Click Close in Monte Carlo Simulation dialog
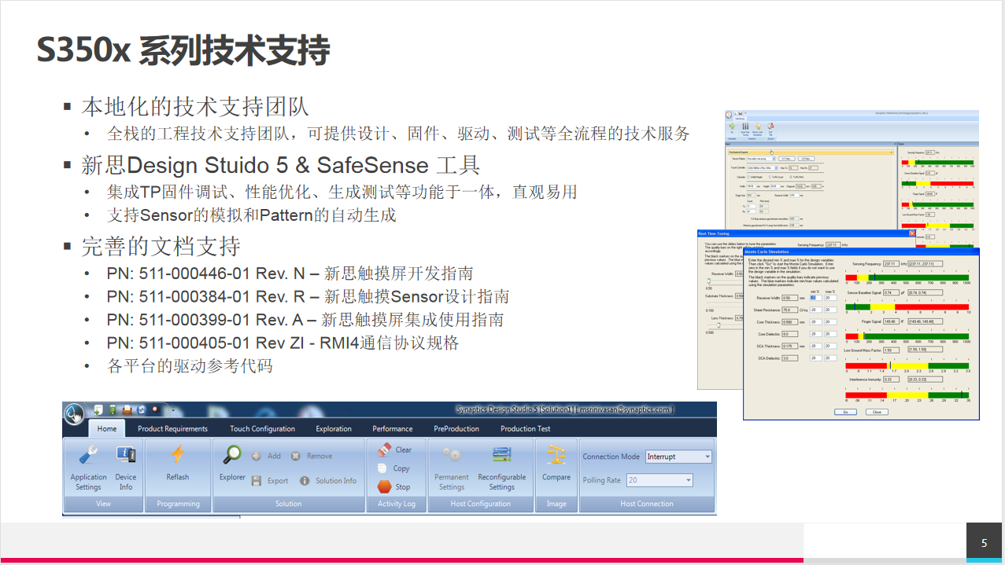 point(877,412)
